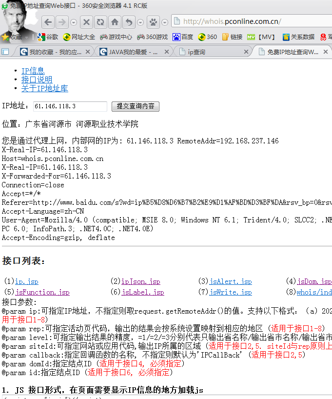This screenshot has width=332, height=399.
Task: Close the ip查询 tab
Action: point(246,52)
